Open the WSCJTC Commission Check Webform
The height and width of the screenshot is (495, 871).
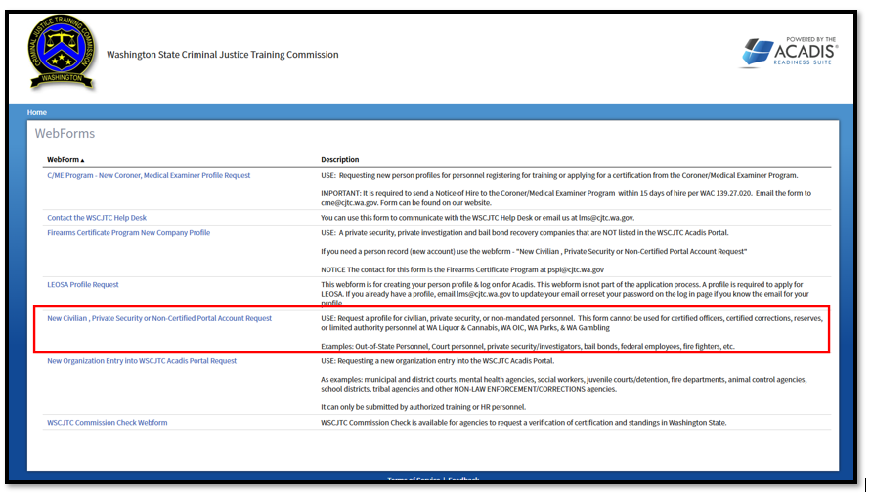(108, 423)
